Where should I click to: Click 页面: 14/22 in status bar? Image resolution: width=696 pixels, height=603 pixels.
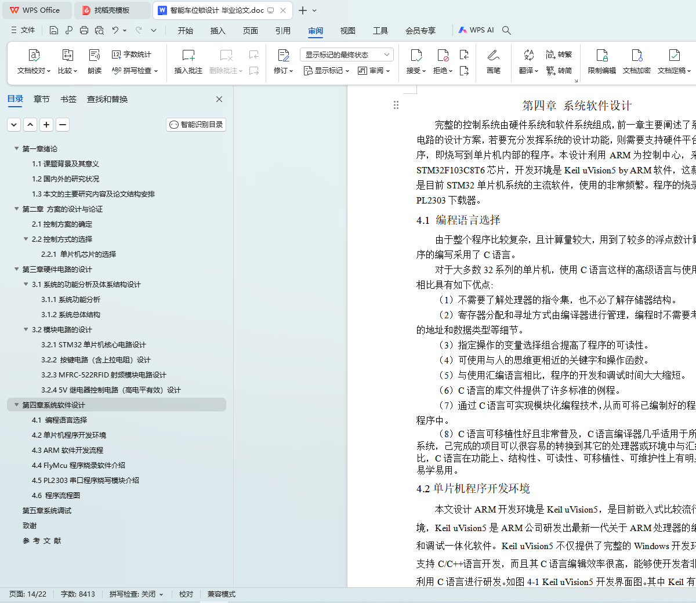click(x=28, y=594)
